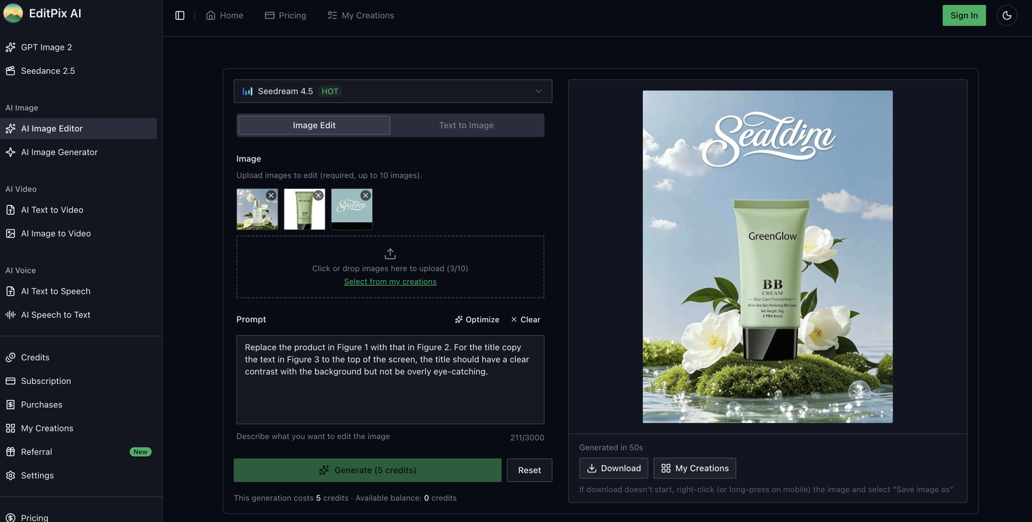This screenshot has height=522, width=1032.
Task: Click the 211/3000 character counter
Action: click(x=527, y=438)
